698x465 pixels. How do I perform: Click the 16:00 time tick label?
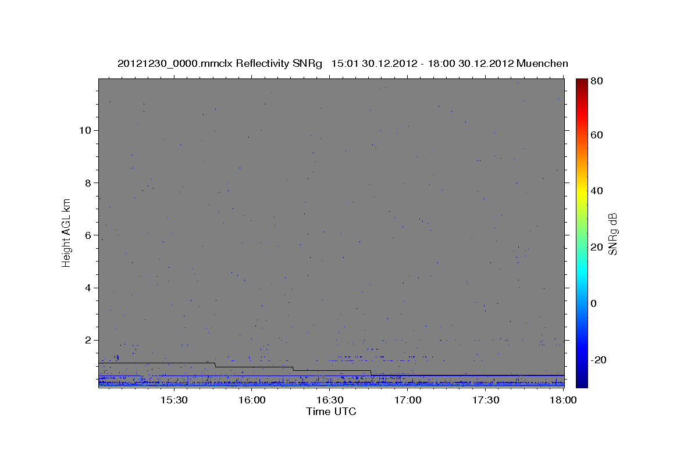coord(251,400)
